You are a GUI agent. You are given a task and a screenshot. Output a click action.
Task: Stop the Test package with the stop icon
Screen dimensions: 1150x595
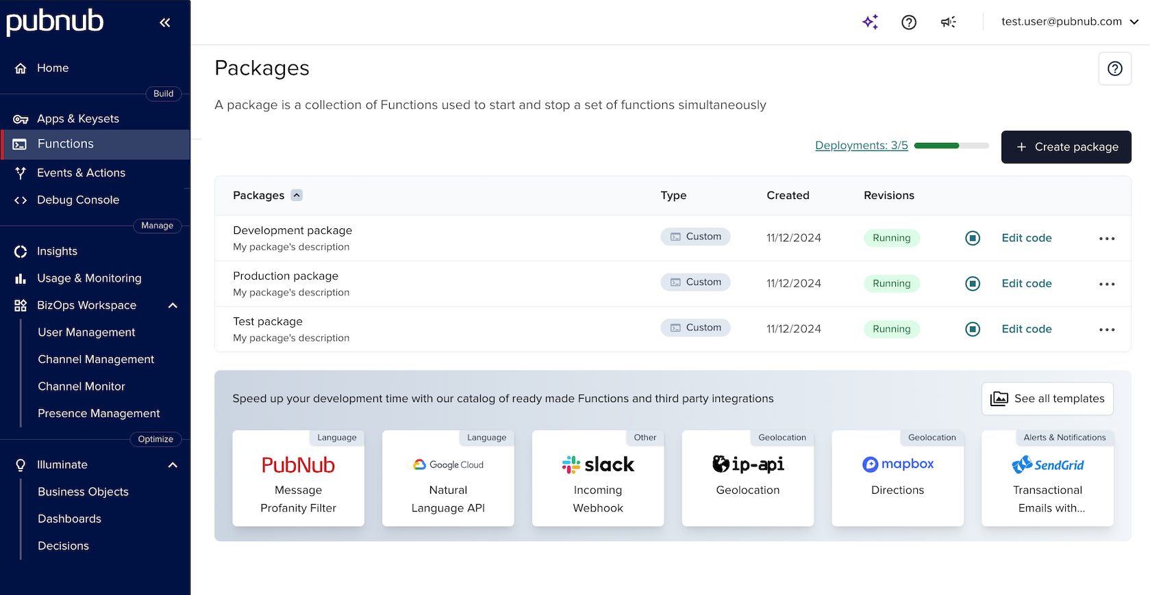tap(973, 329)
